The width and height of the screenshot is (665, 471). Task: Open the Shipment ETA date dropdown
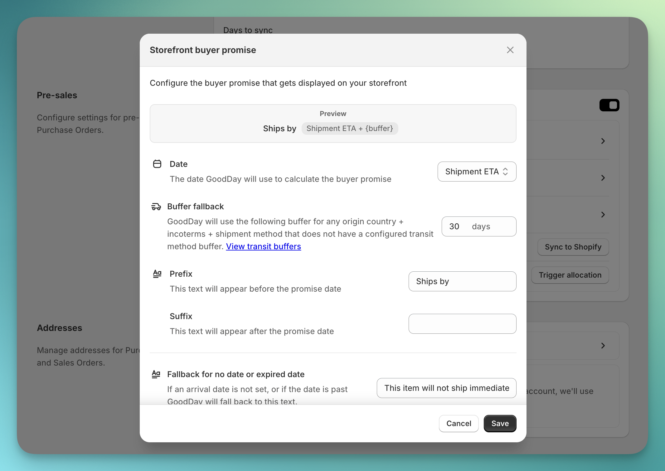477,172
